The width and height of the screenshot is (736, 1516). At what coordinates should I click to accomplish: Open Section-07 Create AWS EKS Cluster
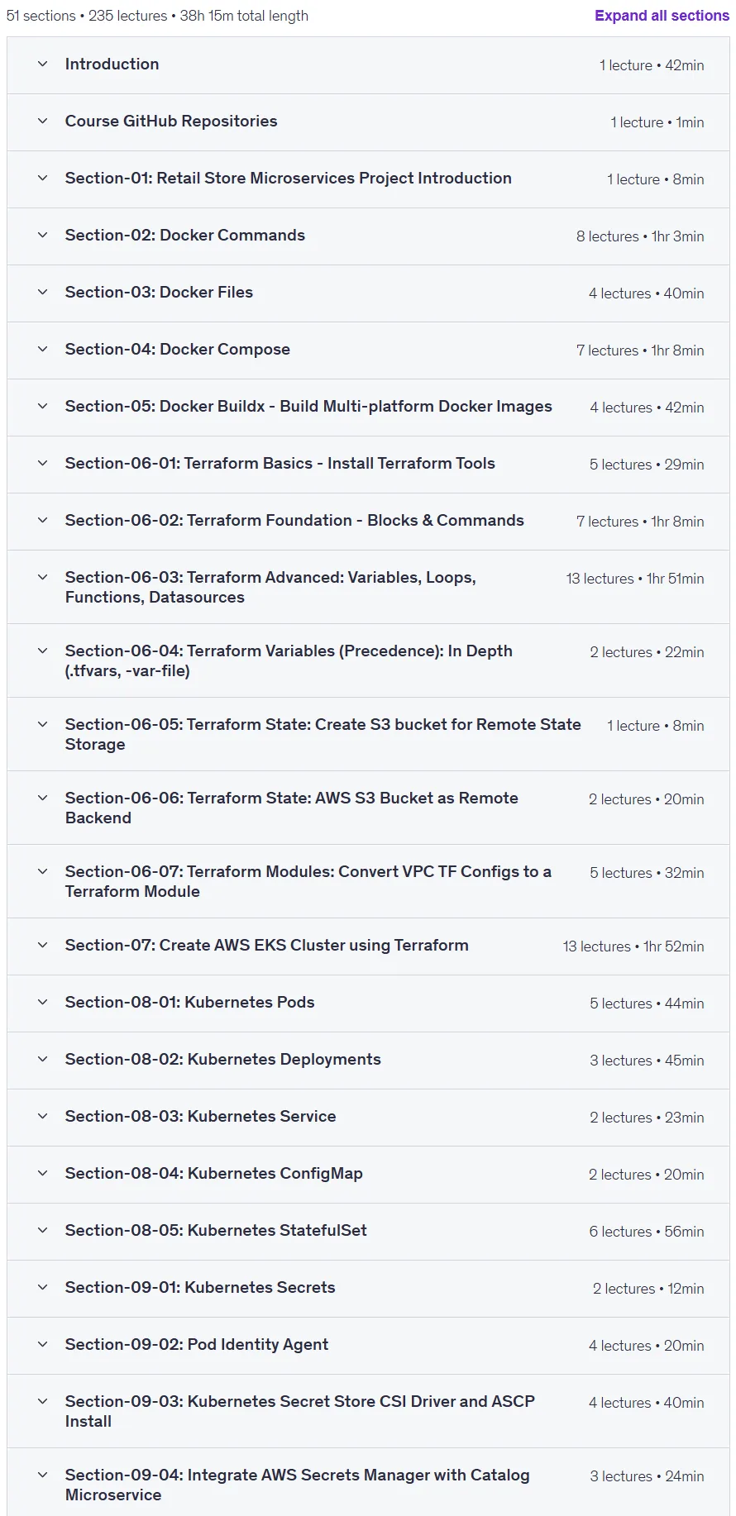[x=266, y=946]
